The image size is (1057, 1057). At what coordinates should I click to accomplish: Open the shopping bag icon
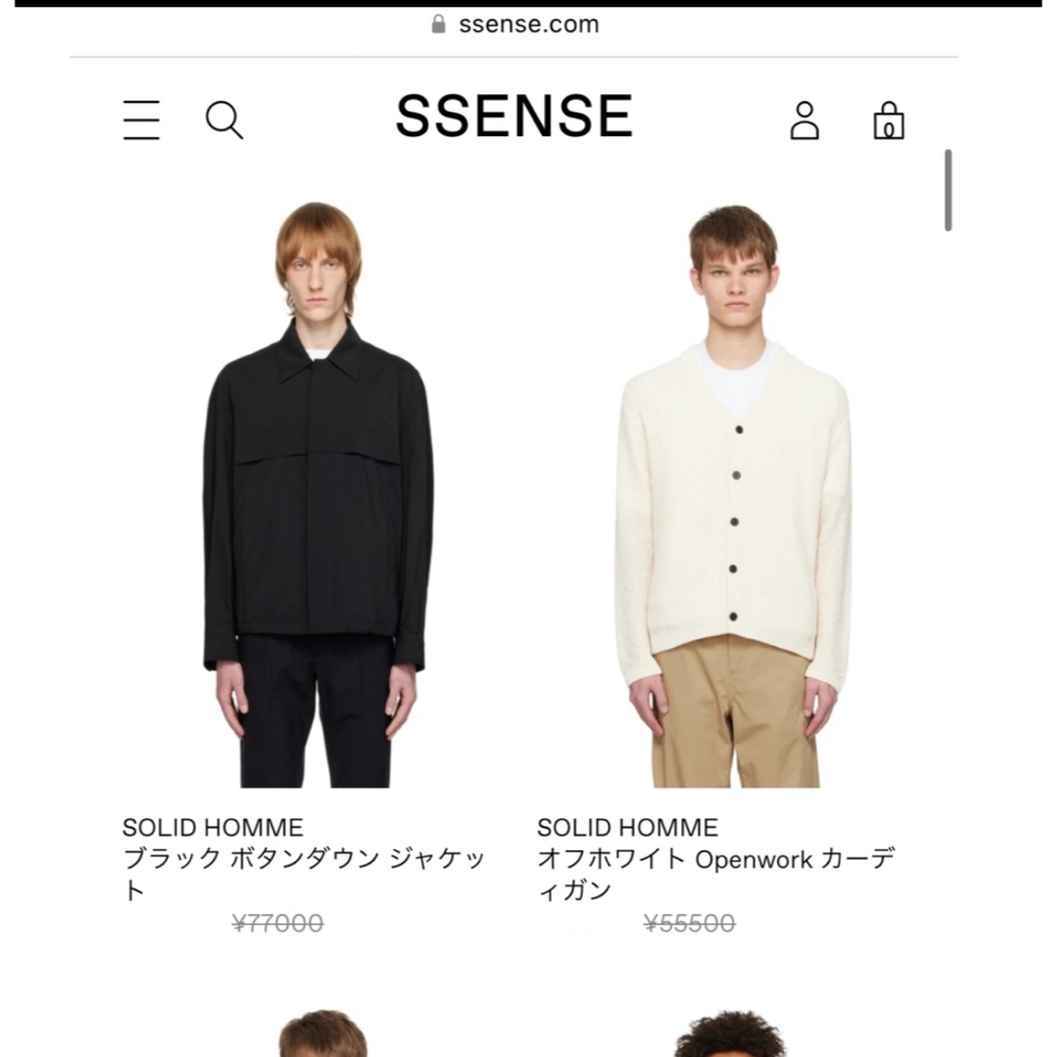pos(889,120)
